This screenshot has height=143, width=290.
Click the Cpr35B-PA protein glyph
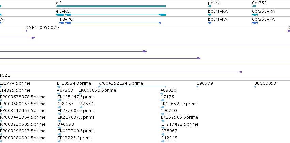pos(255,23)
